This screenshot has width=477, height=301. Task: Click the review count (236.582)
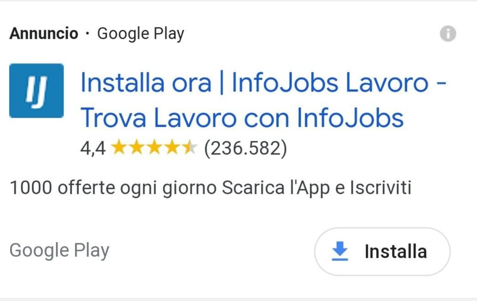pyautogui.click(x=246, y=147)
